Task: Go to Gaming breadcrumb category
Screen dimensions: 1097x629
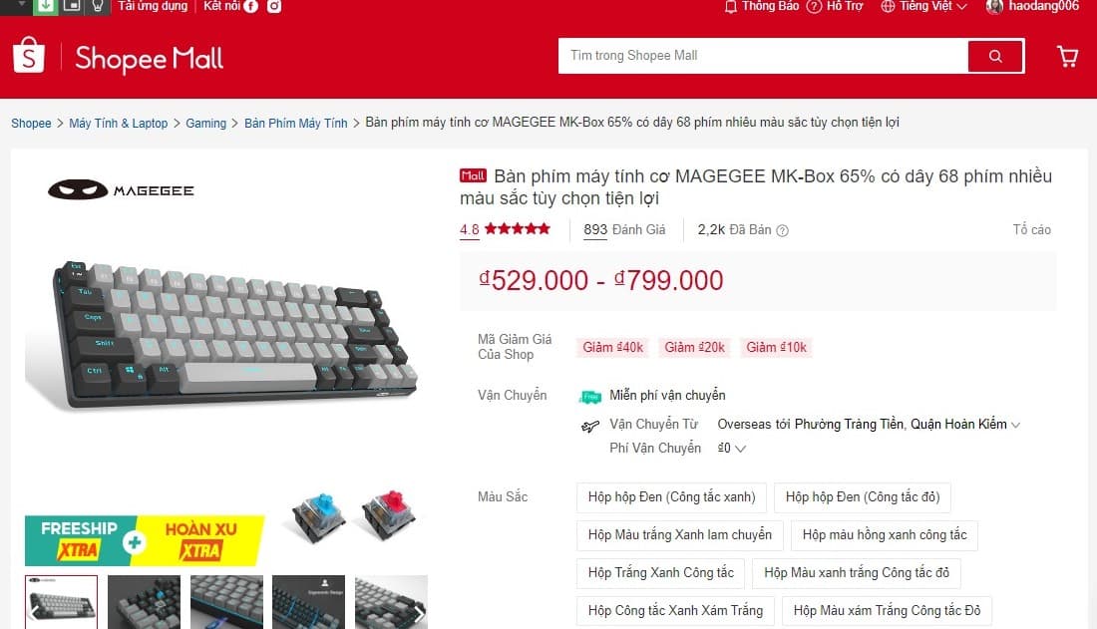Action: click(x=205, y=124)
